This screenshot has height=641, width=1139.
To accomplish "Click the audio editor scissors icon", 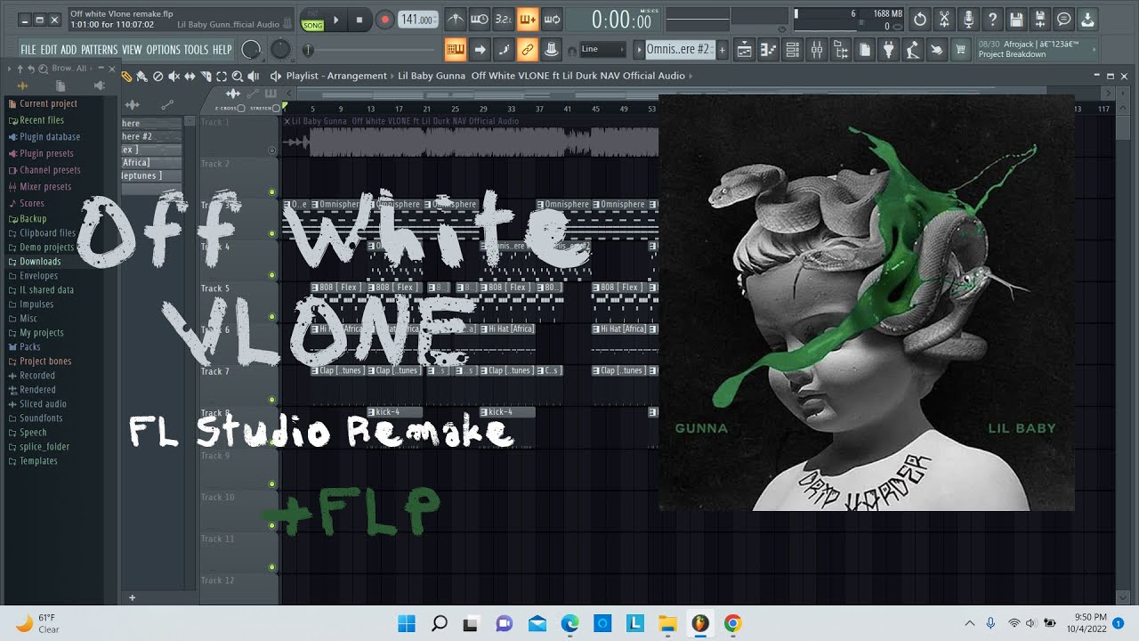I will pyautogui.click(x=944, y=19).
